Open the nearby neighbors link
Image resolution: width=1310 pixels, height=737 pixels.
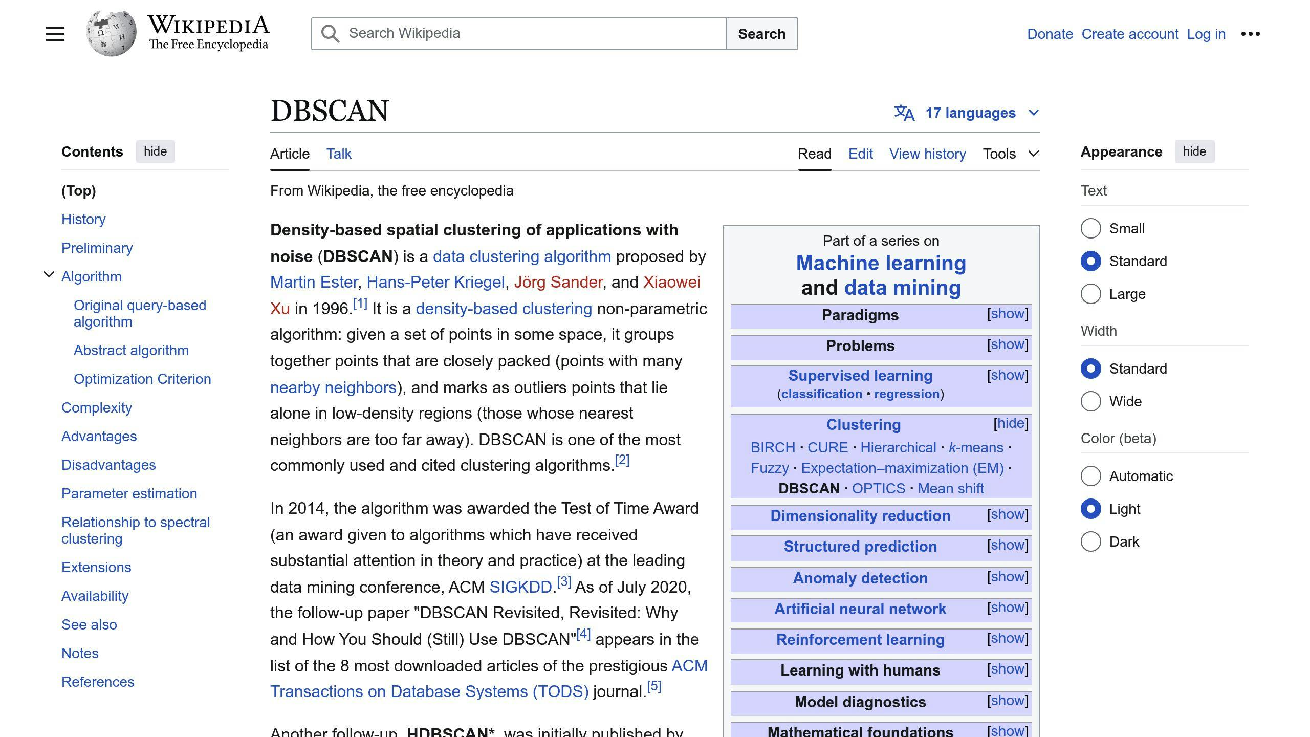[x=333, y=387]
